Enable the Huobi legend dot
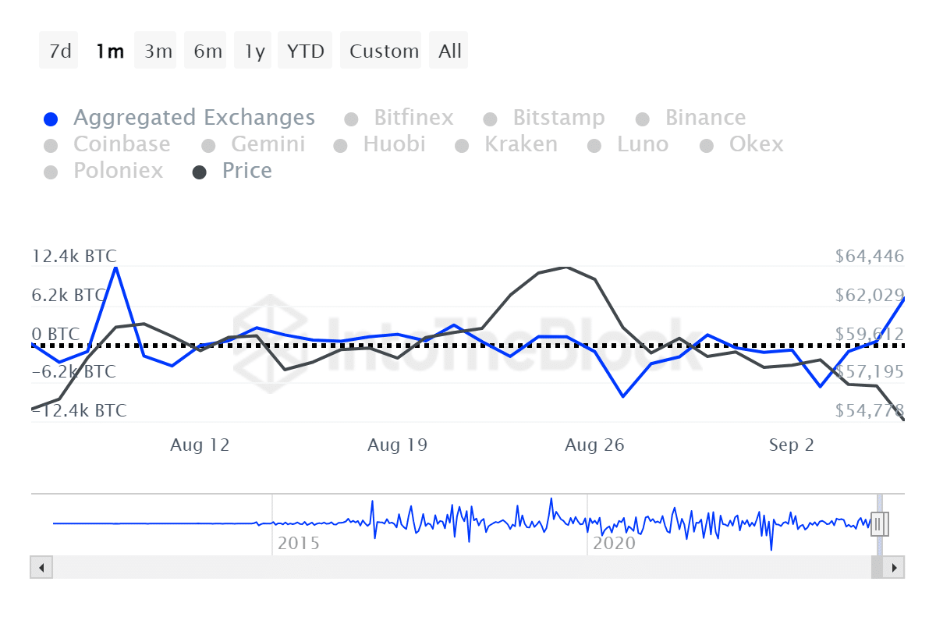This screenshot has height=624, width=936. click(340, 146)
